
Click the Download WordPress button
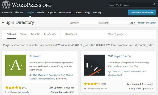pyautogui.click(x=142, y=12)
